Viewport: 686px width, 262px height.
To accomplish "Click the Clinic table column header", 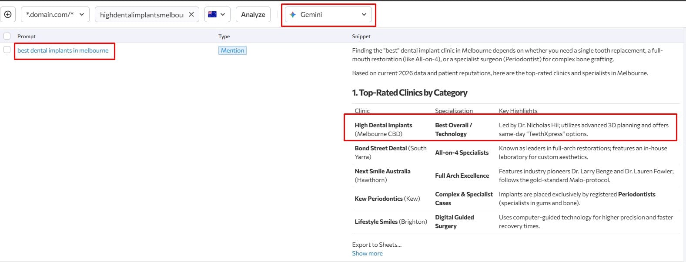I will click(x=362, y=111).
